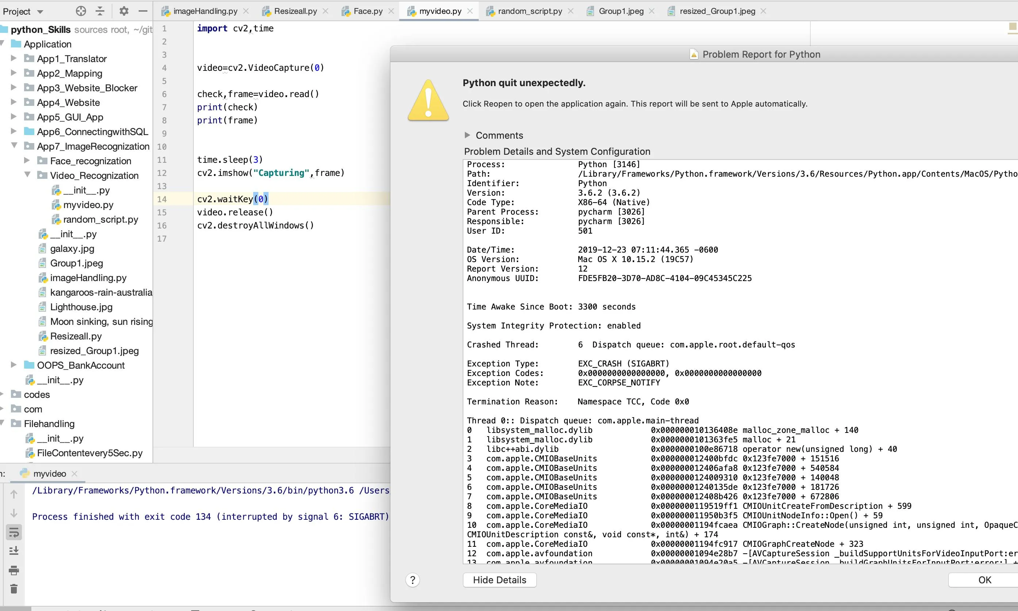The image size is (1018, 611).
Task: Close the myvideo.py editor tab
Action: pos(470,11)
